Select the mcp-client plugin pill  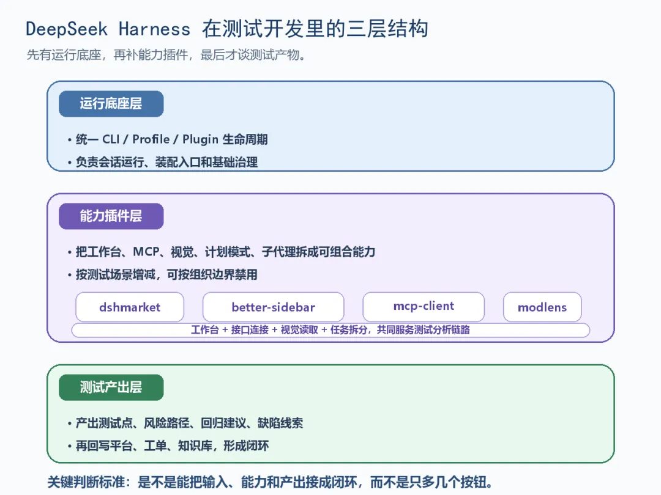point(424,307)
